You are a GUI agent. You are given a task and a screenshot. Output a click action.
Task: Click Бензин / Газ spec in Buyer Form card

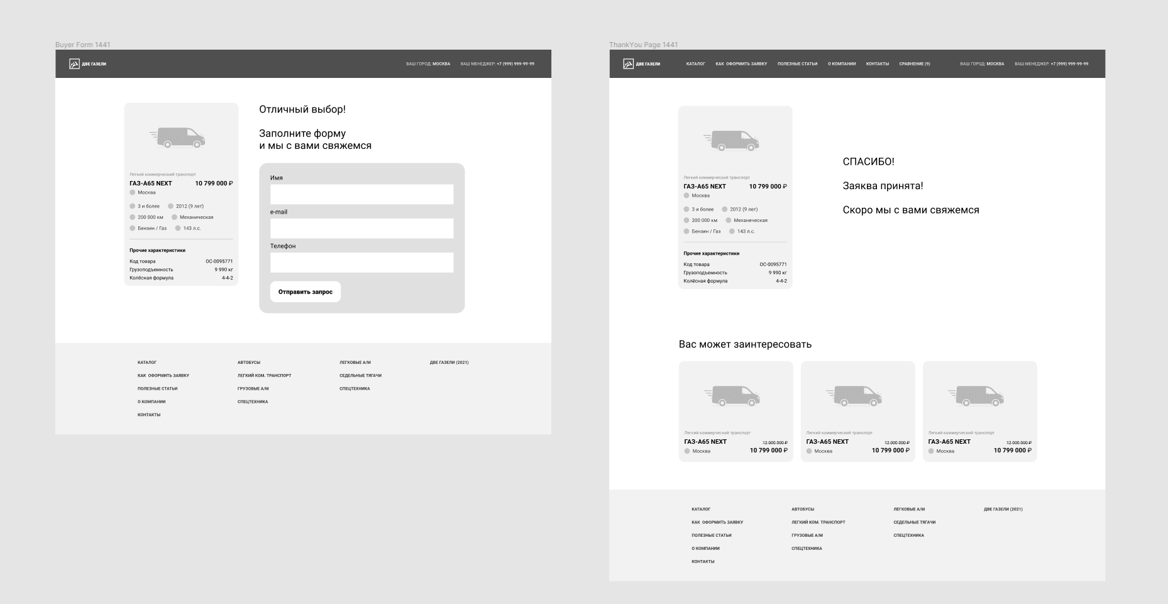(x=148, y=229)
